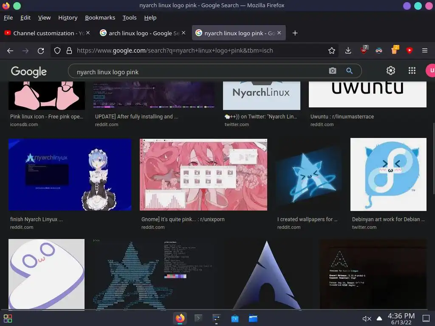435x326 pixels.
Task: Click the glasses extension icon in toolbar
Action: pos(379,51)
